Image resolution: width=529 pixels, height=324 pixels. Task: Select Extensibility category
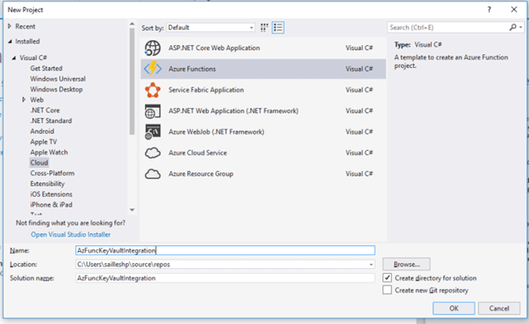coord(47,183)
